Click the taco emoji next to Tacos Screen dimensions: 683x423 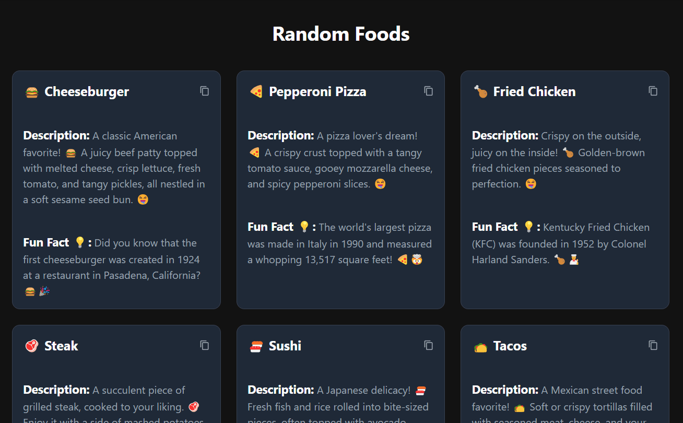click(480, 346)
